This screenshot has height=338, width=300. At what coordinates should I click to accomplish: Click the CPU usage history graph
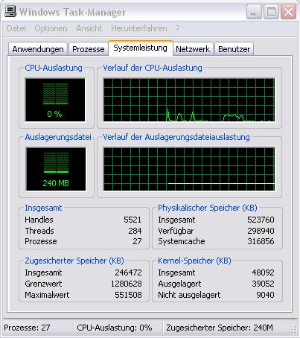tap(189, 100)
